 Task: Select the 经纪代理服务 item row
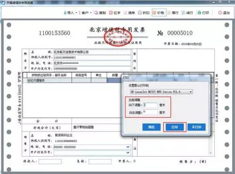[x=49, y=81]
